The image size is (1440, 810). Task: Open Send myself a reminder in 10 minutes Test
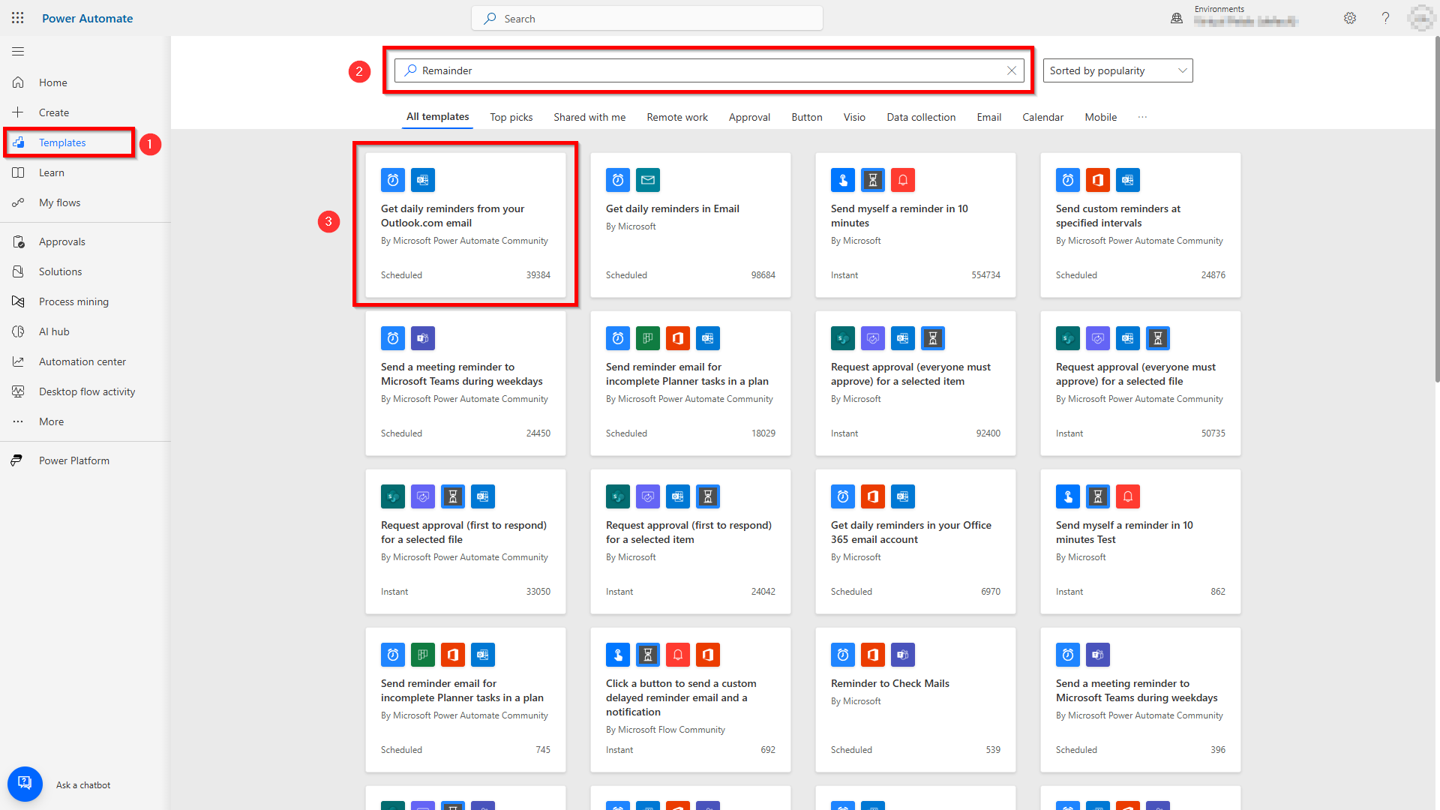pyautogui.click(x=1141, y=541)
